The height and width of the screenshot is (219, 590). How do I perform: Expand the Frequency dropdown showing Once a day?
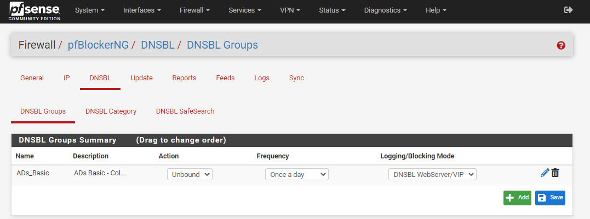[x=296, y=174]
